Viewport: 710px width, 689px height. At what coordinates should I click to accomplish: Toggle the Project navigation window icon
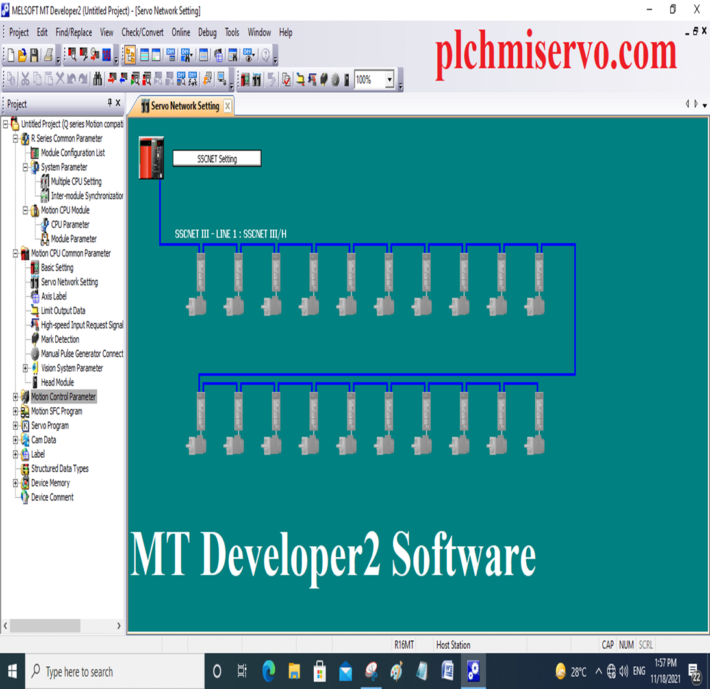pos(130,55)
